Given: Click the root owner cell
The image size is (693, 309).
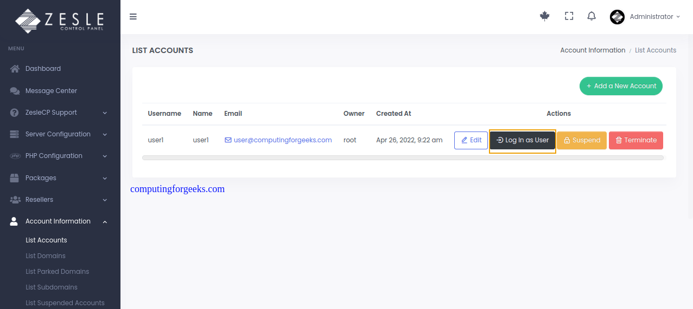Looking at the screenshot, I should tap(350, 140).
